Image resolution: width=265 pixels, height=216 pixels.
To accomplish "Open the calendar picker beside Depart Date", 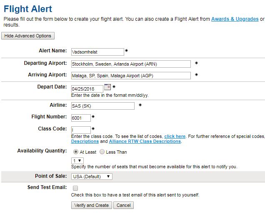I will (x=107, y=87).
